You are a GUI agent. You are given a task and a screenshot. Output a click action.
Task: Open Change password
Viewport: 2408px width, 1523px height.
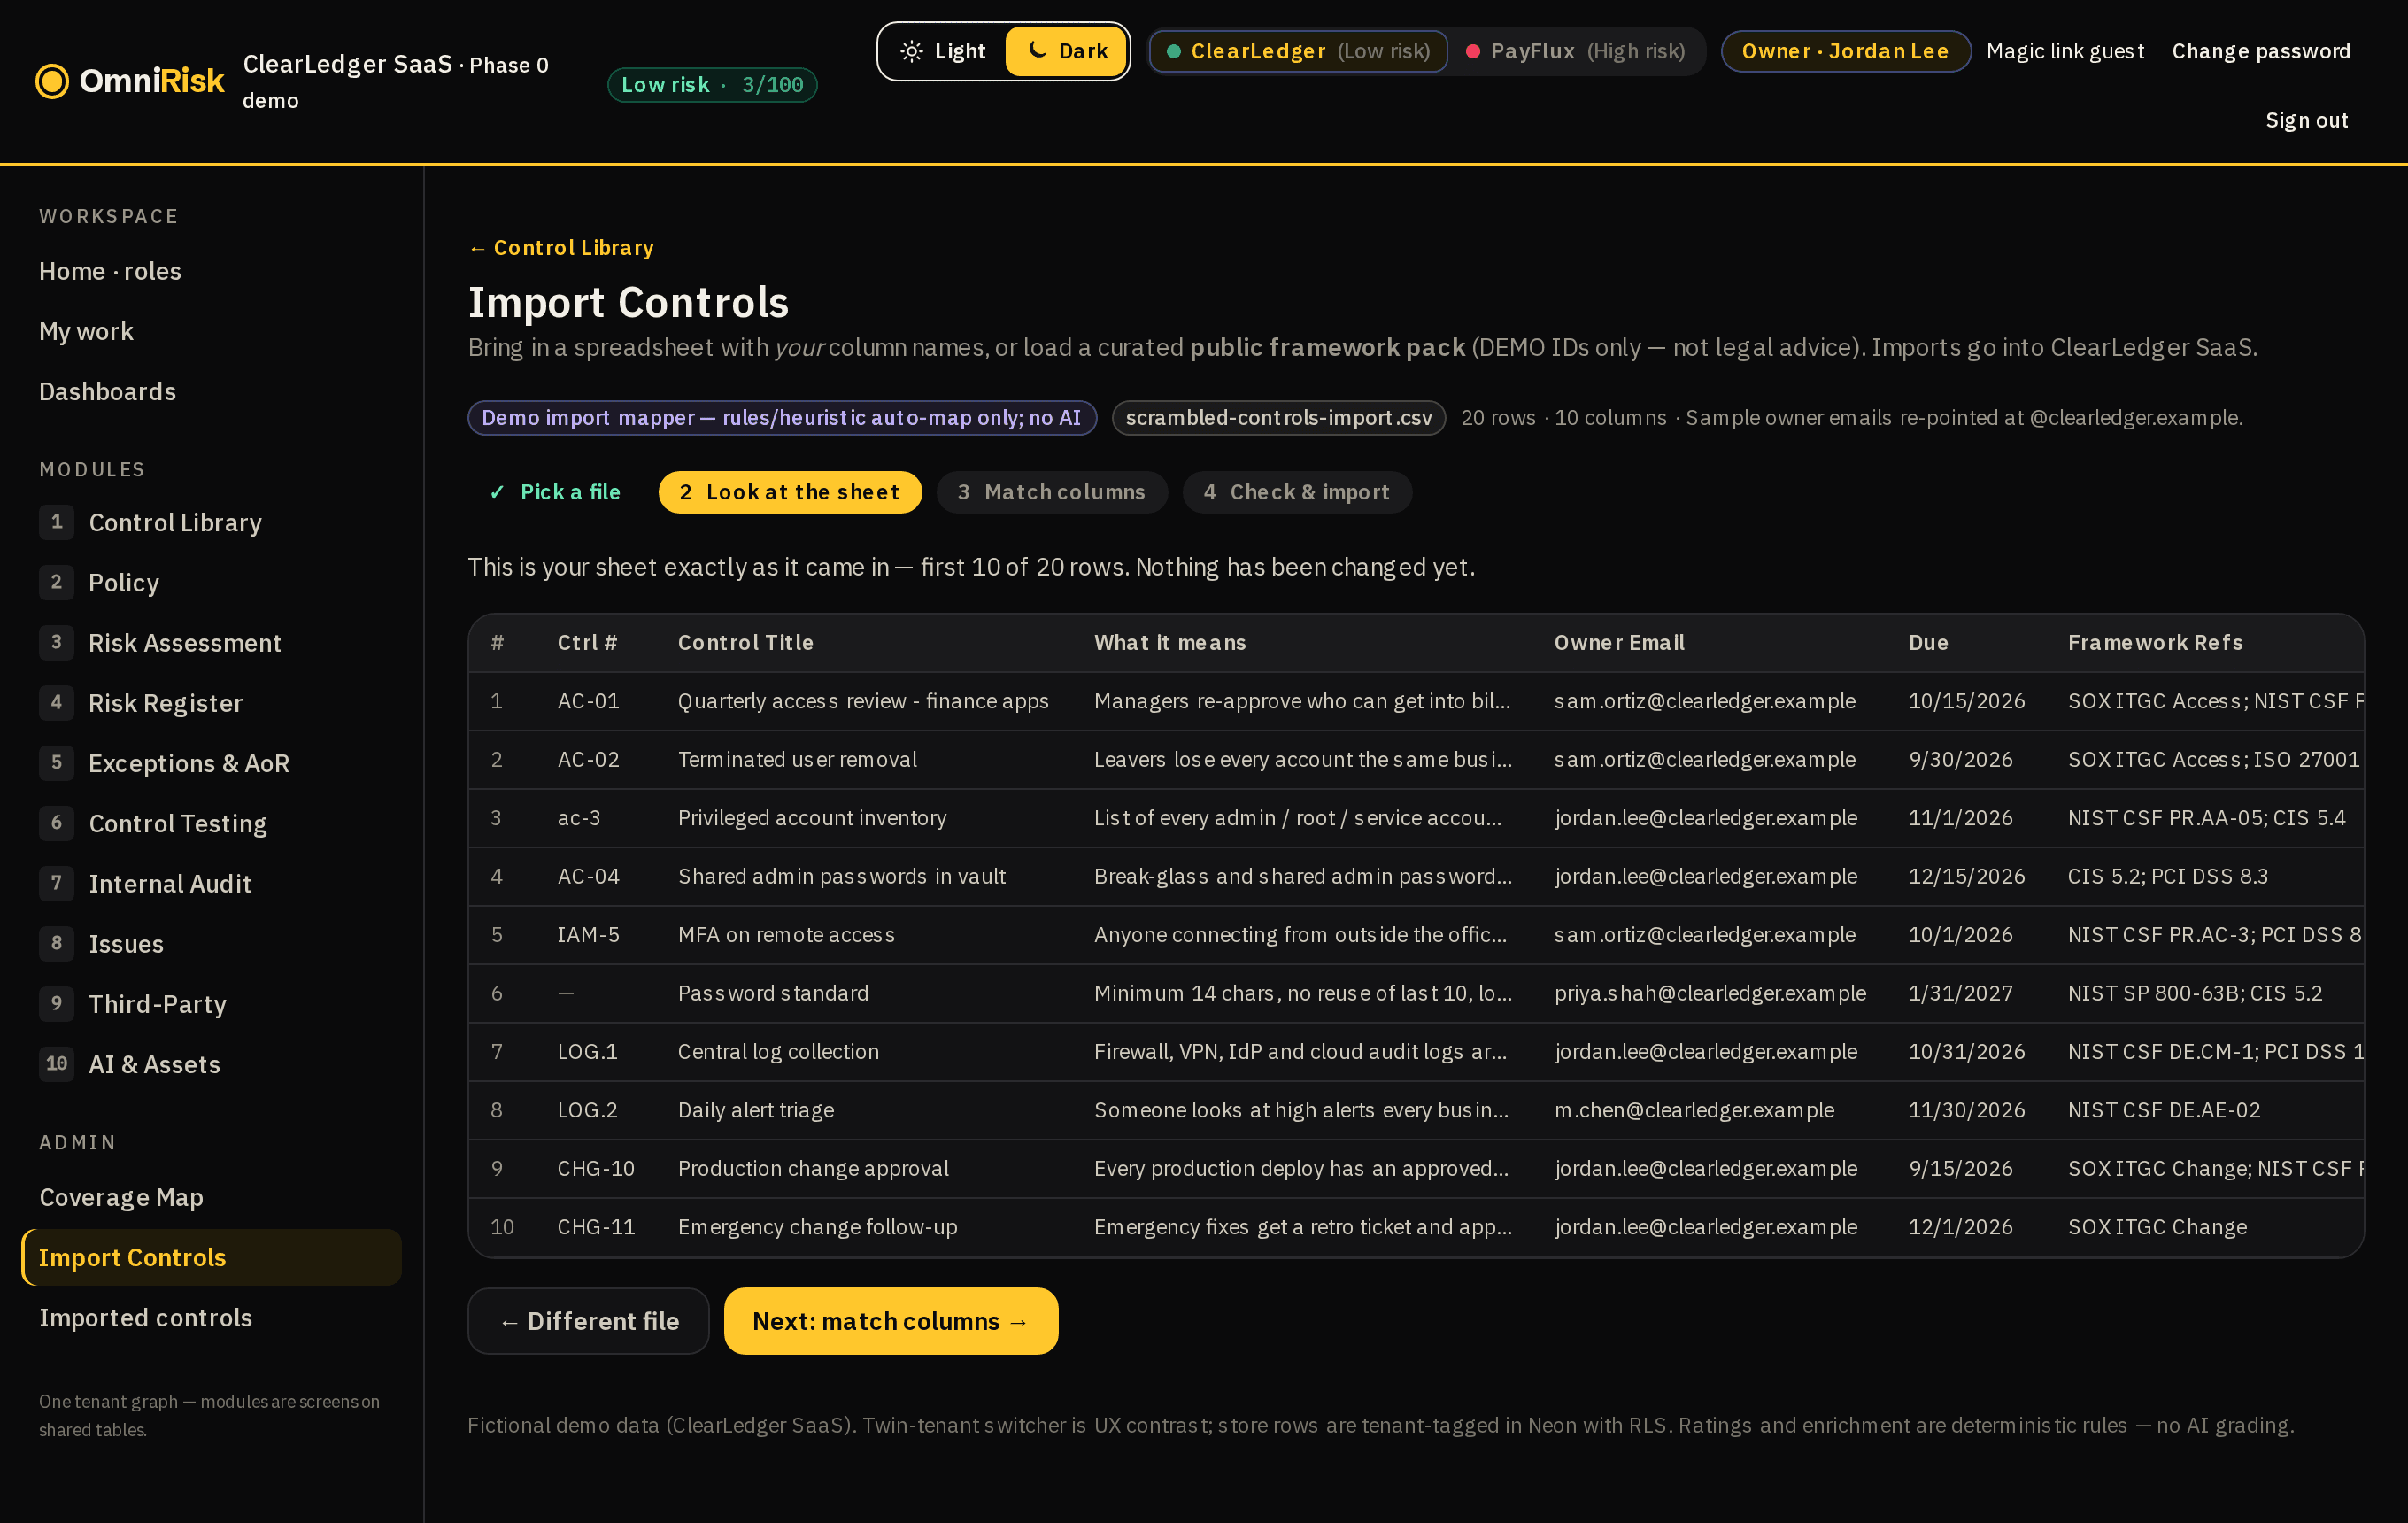point(2260,51)
